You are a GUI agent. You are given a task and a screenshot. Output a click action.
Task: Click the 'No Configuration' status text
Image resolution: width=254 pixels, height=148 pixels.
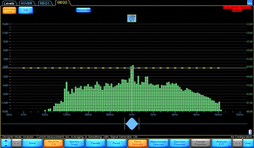pos(241,137)
